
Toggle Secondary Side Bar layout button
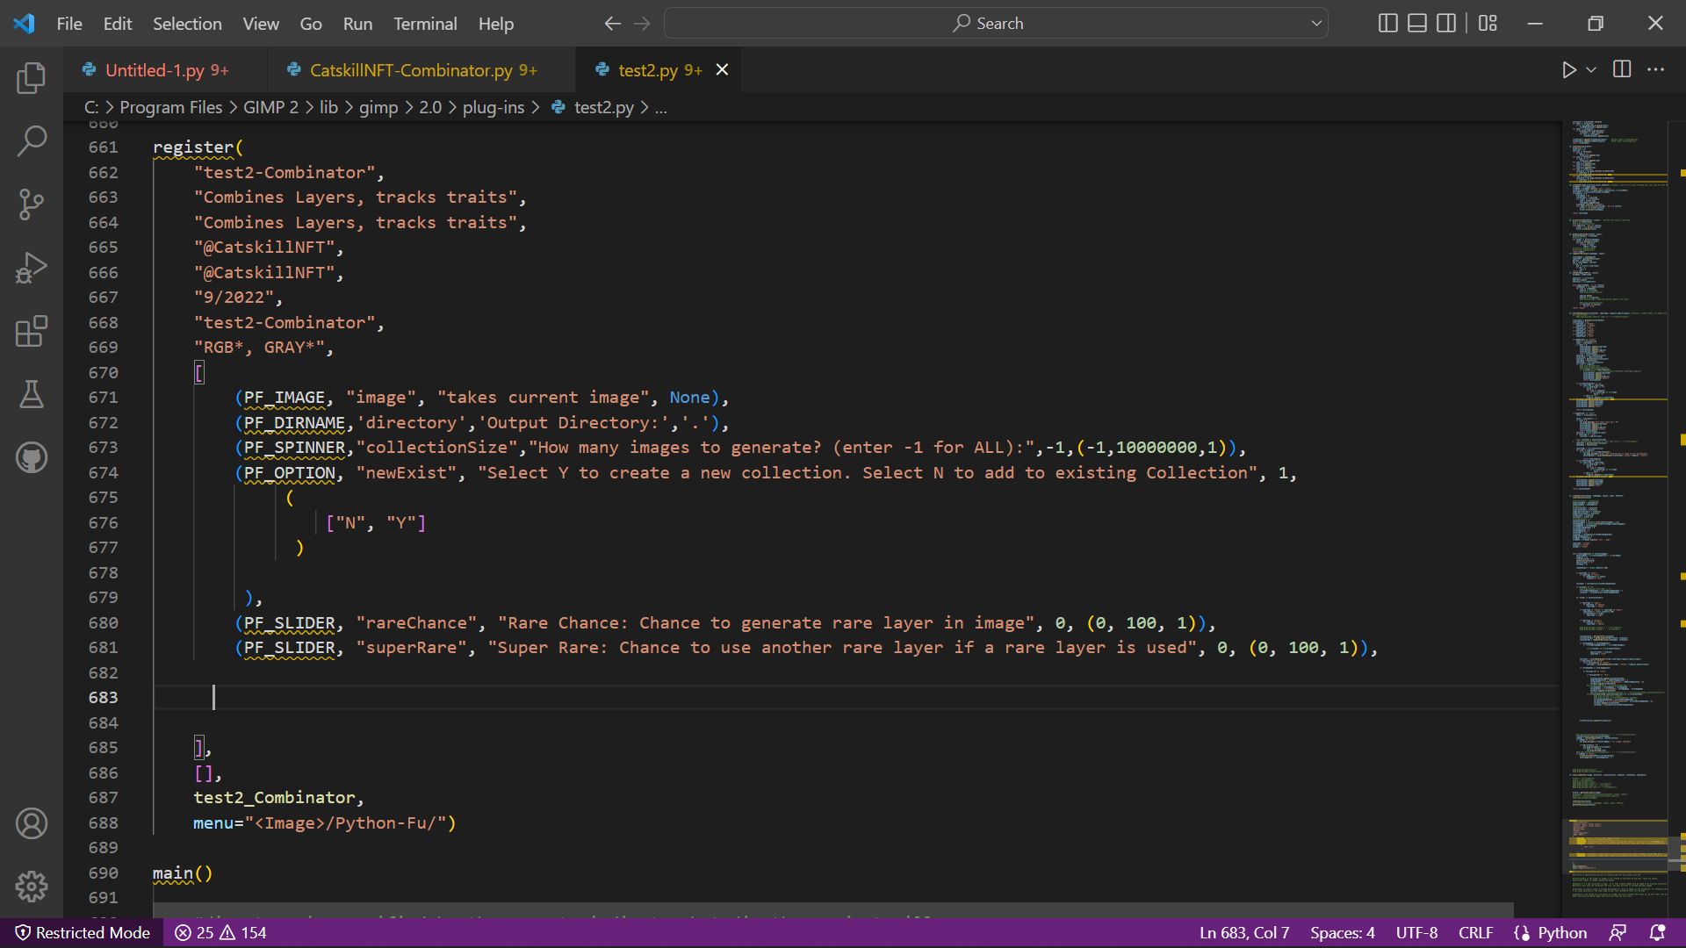(1446, 24)
